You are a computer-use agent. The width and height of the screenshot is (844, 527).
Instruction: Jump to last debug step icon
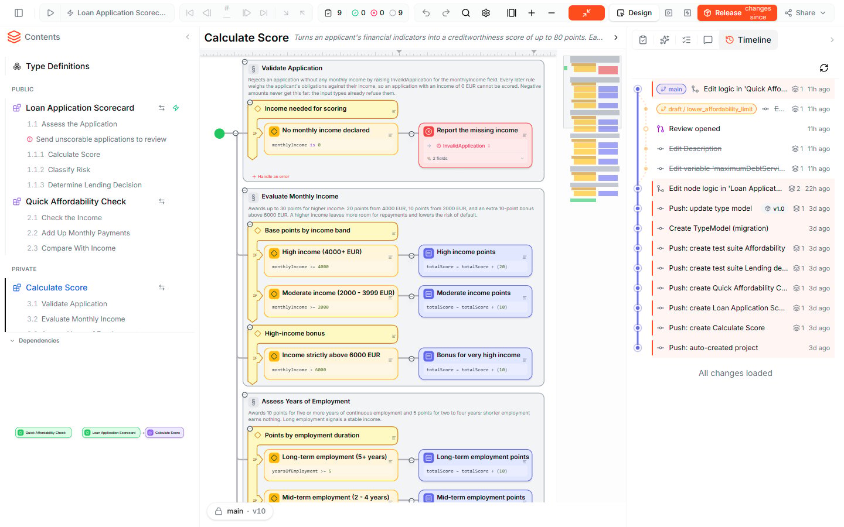click(264, 13)
